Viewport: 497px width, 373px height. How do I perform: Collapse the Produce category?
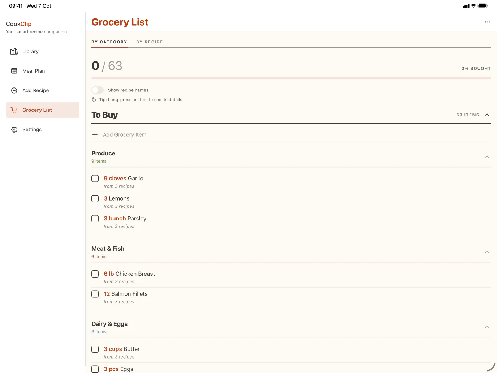click(x=487, y=157)
